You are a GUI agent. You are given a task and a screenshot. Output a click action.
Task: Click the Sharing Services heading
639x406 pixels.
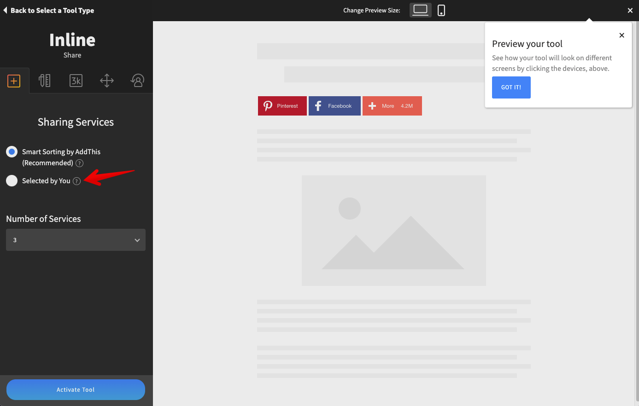point(76,122)
